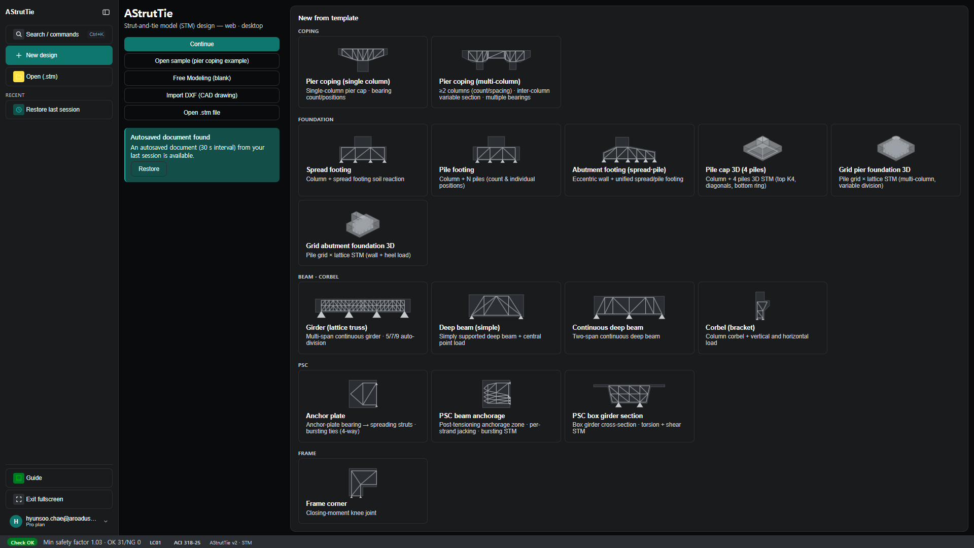
Task: Select the Pier coping multi-column diagram
Action: click(496, 60)
